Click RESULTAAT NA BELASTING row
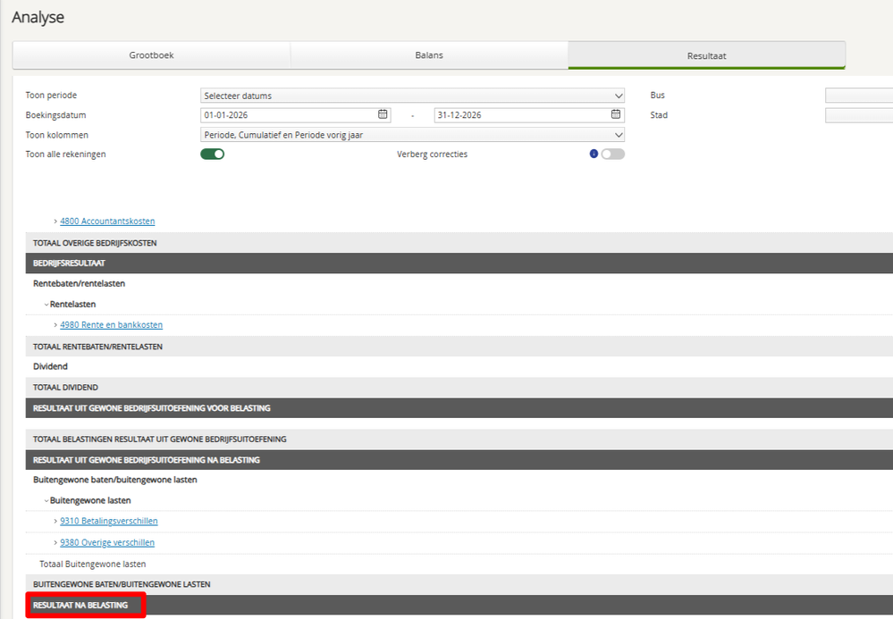This screenshot has width=893, height=619. (x=459, y=605)
